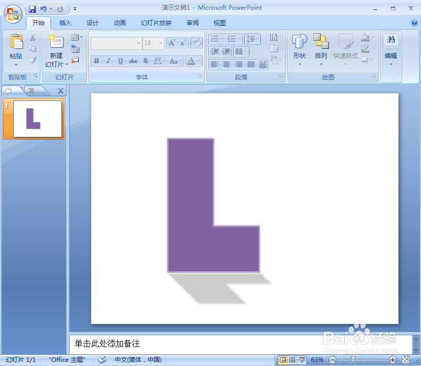The height and width of the screenshot is (366, 421).
Task: Decrease font size with Shrink Font
Action: click(x=183, y=43)
